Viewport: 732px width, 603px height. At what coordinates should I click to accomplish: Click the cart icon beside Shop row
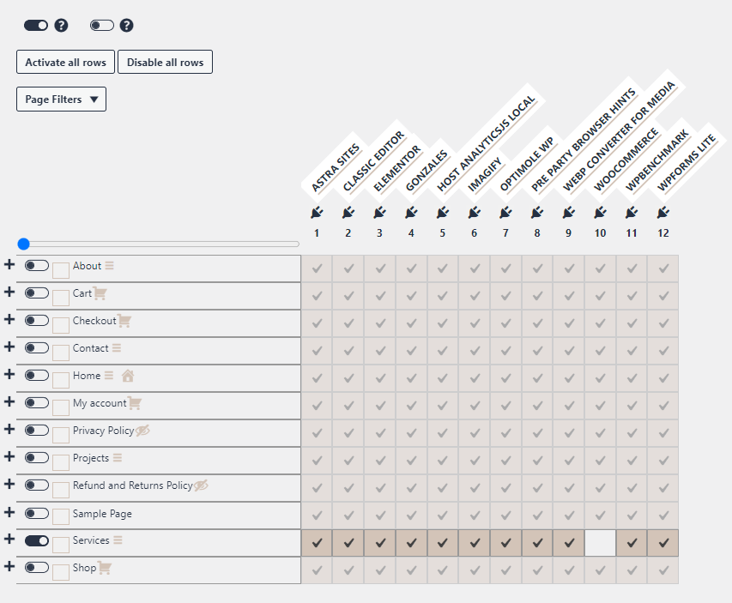tap(104, 568)
